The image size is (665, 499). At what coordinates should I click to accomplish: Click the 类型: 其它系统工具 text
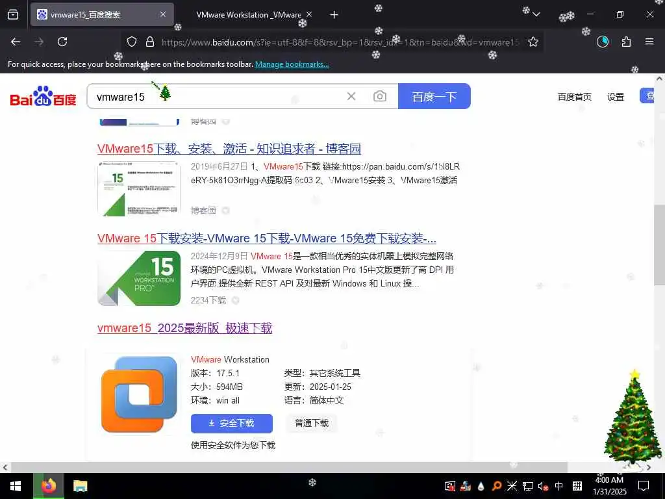click(x=322, y=373)
